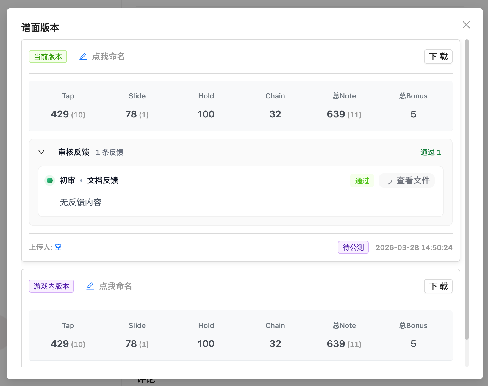Open uploader profile link 空
The height and width of the screenshot is (386, 488).
[58, 247]
